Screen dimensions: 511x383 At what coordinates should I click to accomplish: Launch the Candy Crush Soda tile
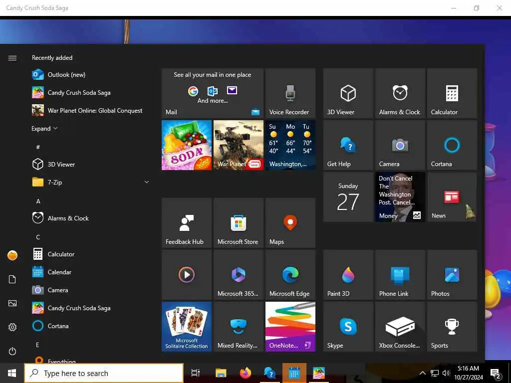coord(187,145)
